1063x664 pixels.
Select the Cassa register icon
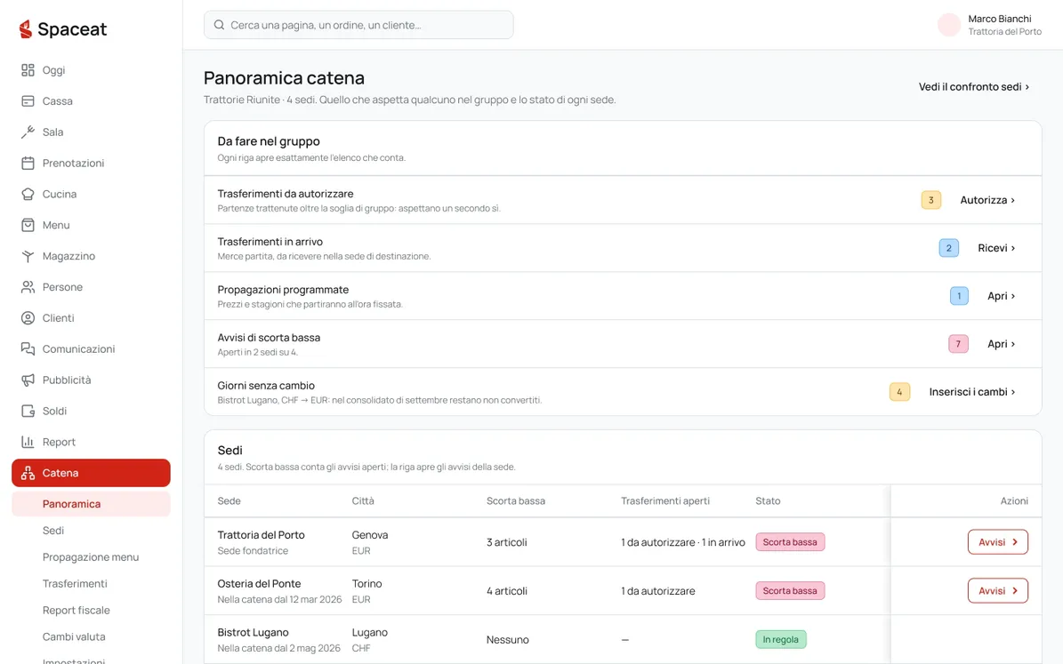pos(28,101)
